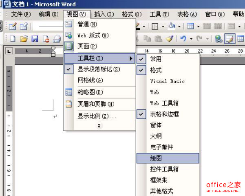Open the 编辑 (Edit) menu
Viewport: 245px width, 196px height.
click(49, 14)
